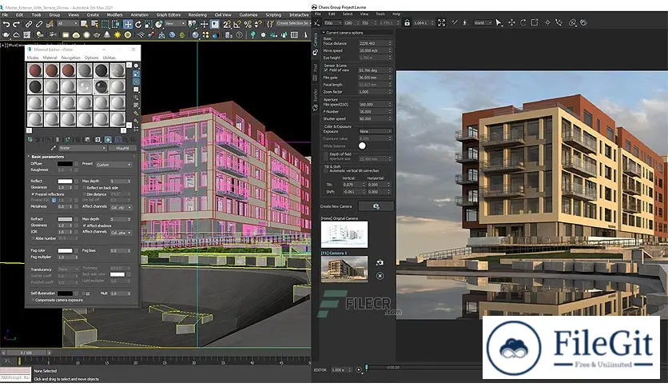Toggle the Percent Snap icon

(248, 24)
